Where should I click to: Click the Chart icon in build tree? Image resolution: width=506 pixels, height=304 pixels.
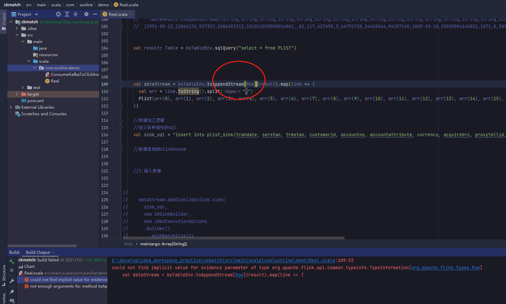pyautogui.click(x=21, y=267)
